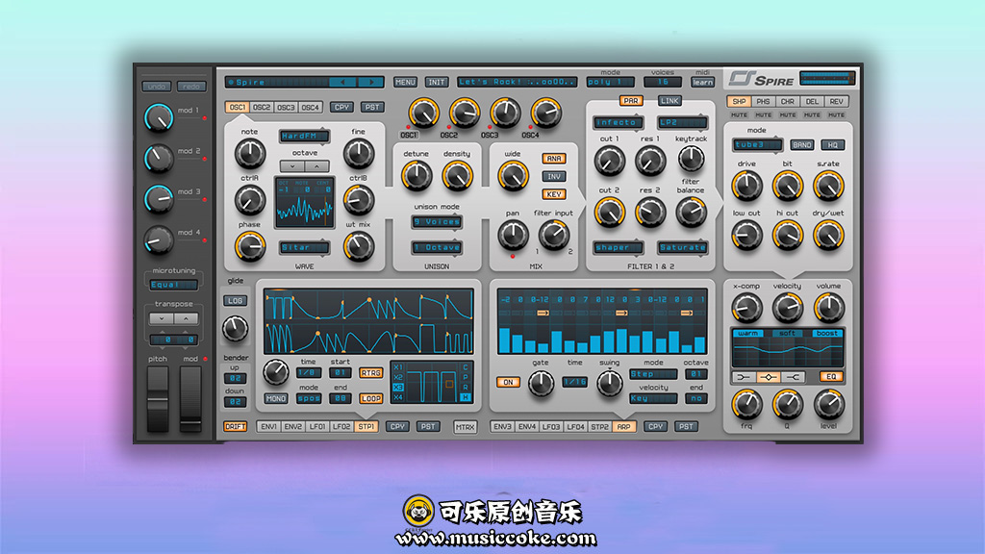985x554 pixels.
Task: Open the DEL effect tab
Action: pos(812,101)
